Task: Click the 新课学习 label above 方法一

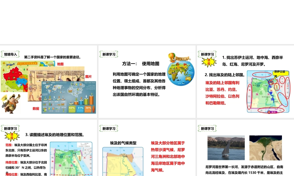Action: click(109, 54)
